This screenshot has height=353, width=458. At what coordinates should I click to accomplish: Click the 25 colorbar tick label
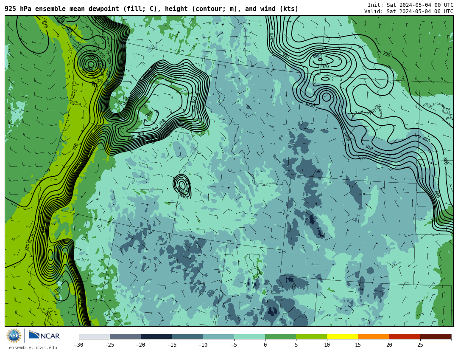pos(420,345)
